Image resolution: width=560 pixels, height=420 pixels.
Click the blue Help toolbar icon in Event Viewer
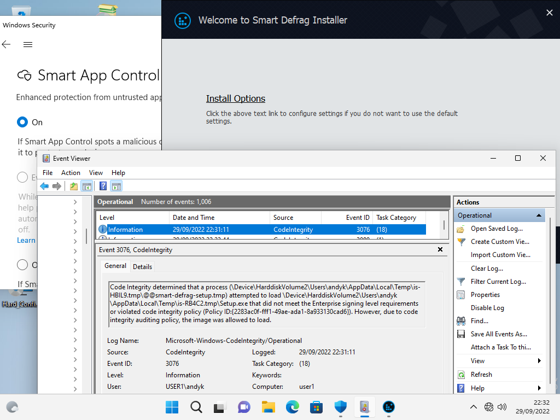pos(103,186)
